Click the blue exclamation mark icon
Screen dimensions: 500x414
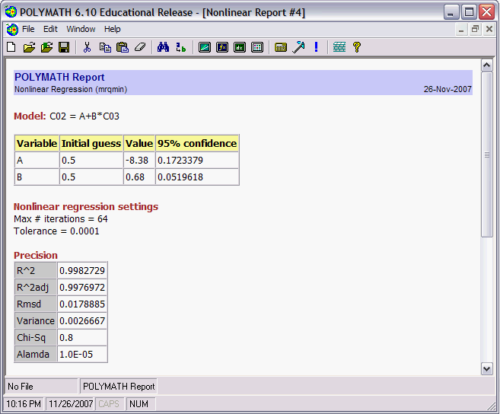[316, 47]
